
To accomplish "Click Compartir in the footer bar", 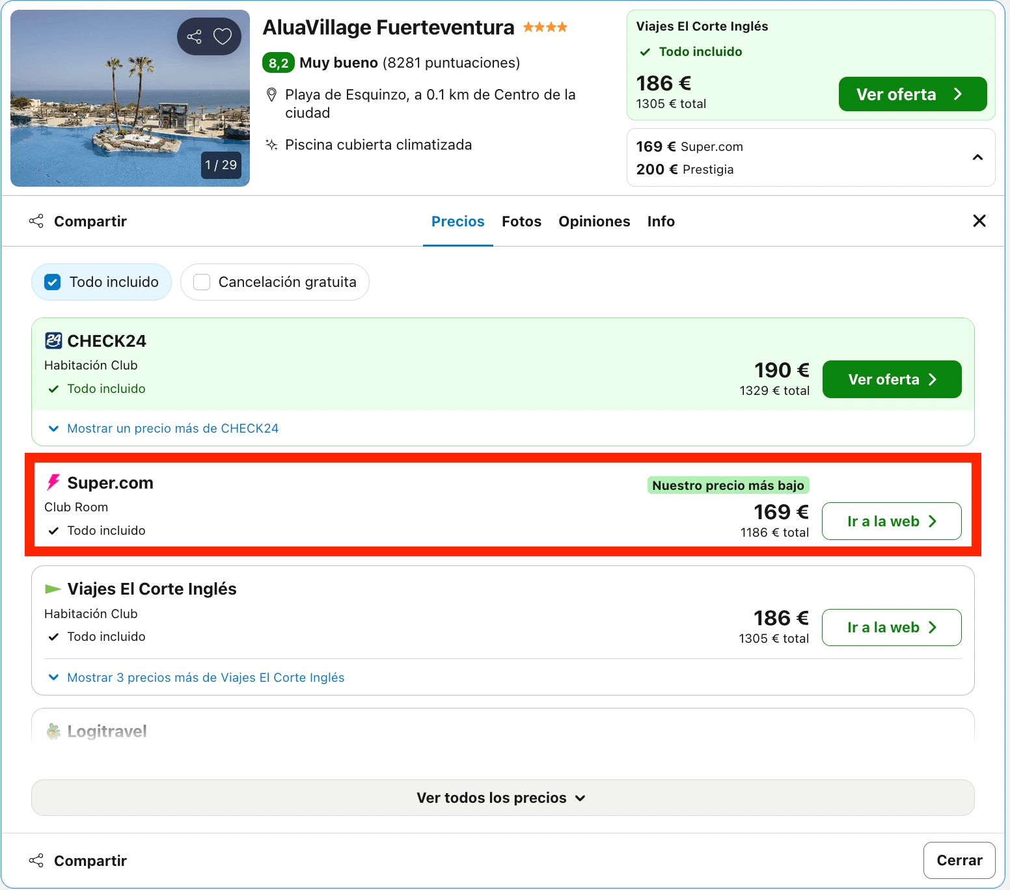I will (x=78, y=861).
